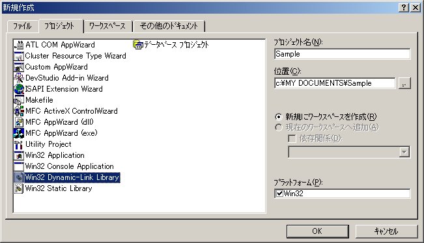Switch to the ワークスペース tab
The width and height of the screenshot is (424, 243).
107,26
